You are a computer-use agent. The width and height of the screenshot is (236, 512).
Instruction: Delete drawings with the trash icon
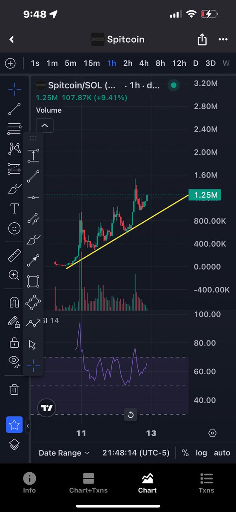point(14,389)
